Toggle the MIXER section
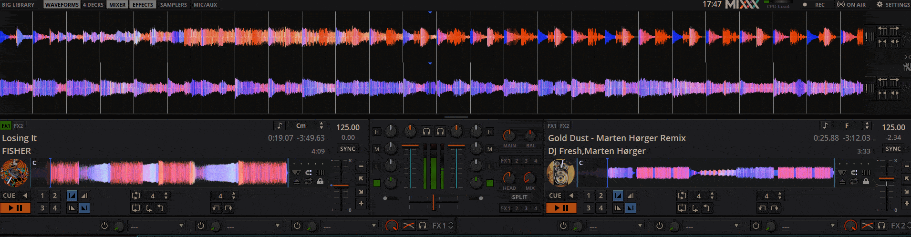Screen dimensions: 911x237 tap(117, 5)
